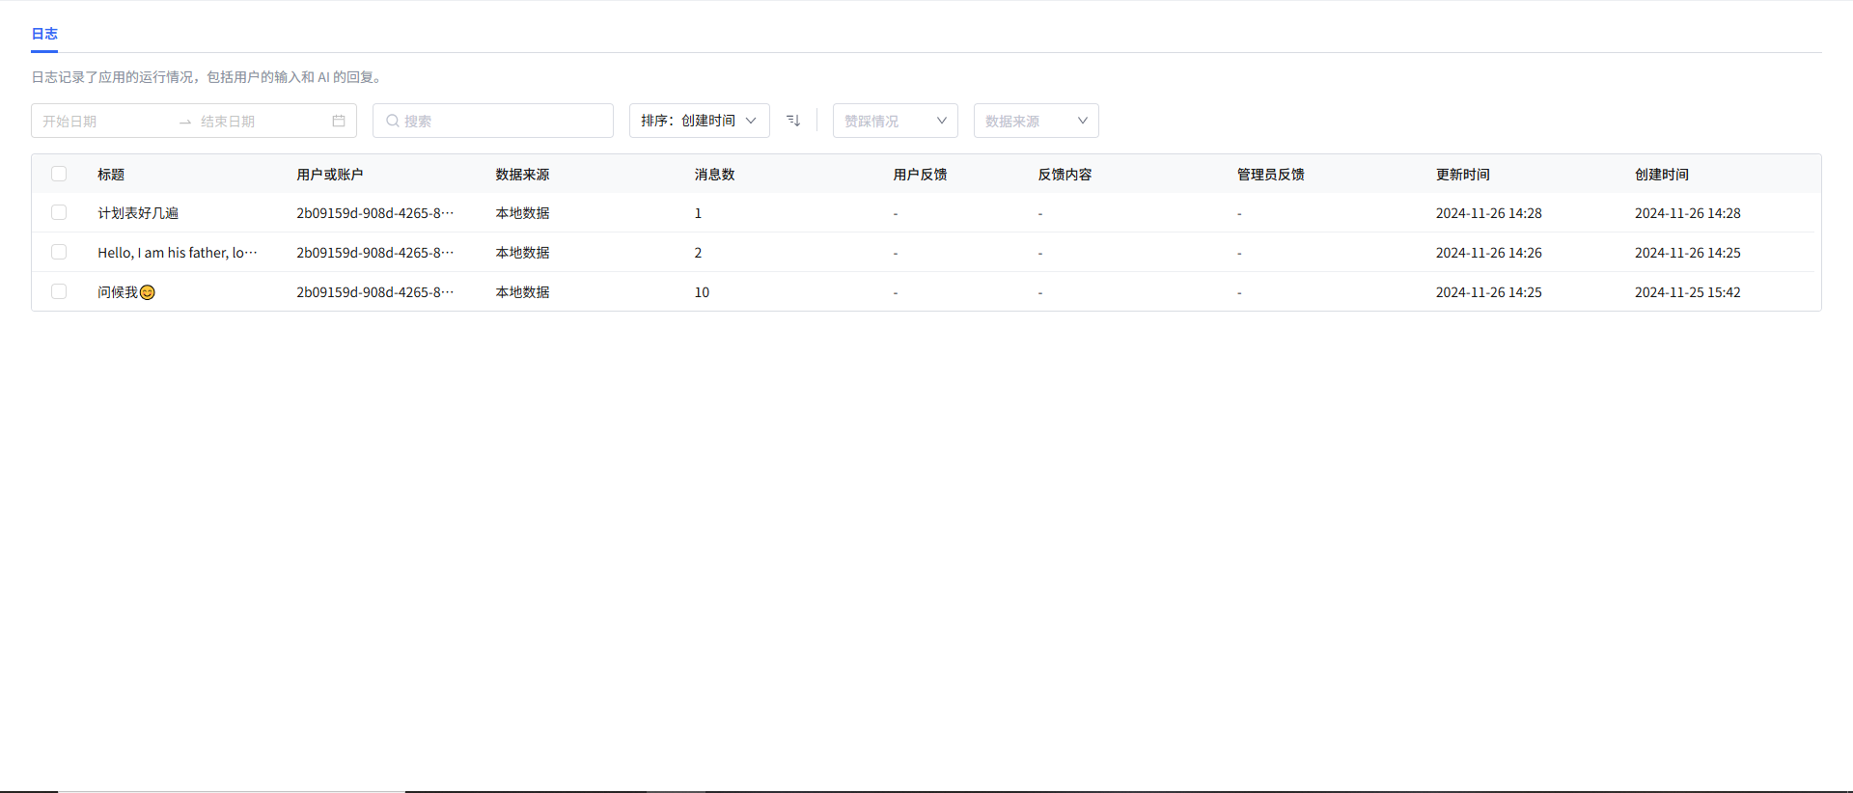Screen dimensions: 1853x793
Task: Click the 用户反馈 column header
Action: (921, 175)
